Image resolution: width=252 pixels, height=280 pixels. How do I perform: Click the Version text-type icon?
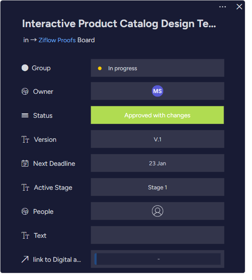pos(25,140)
